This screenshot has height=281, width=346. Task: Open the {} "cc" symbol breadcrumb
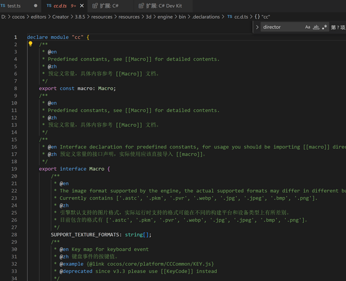pos(262,17)
